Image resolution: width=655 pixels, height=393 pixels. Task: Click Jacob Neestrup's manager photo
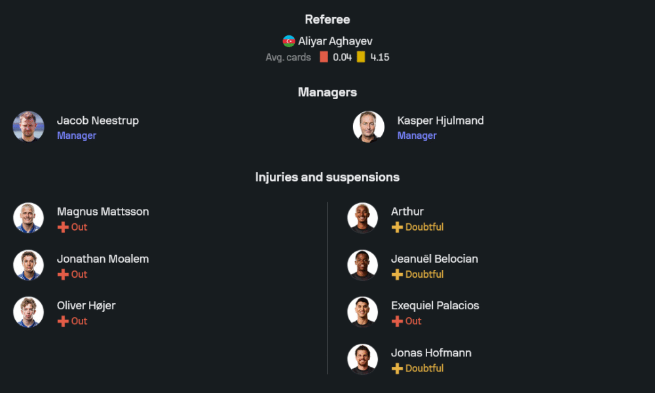[28, 127]
